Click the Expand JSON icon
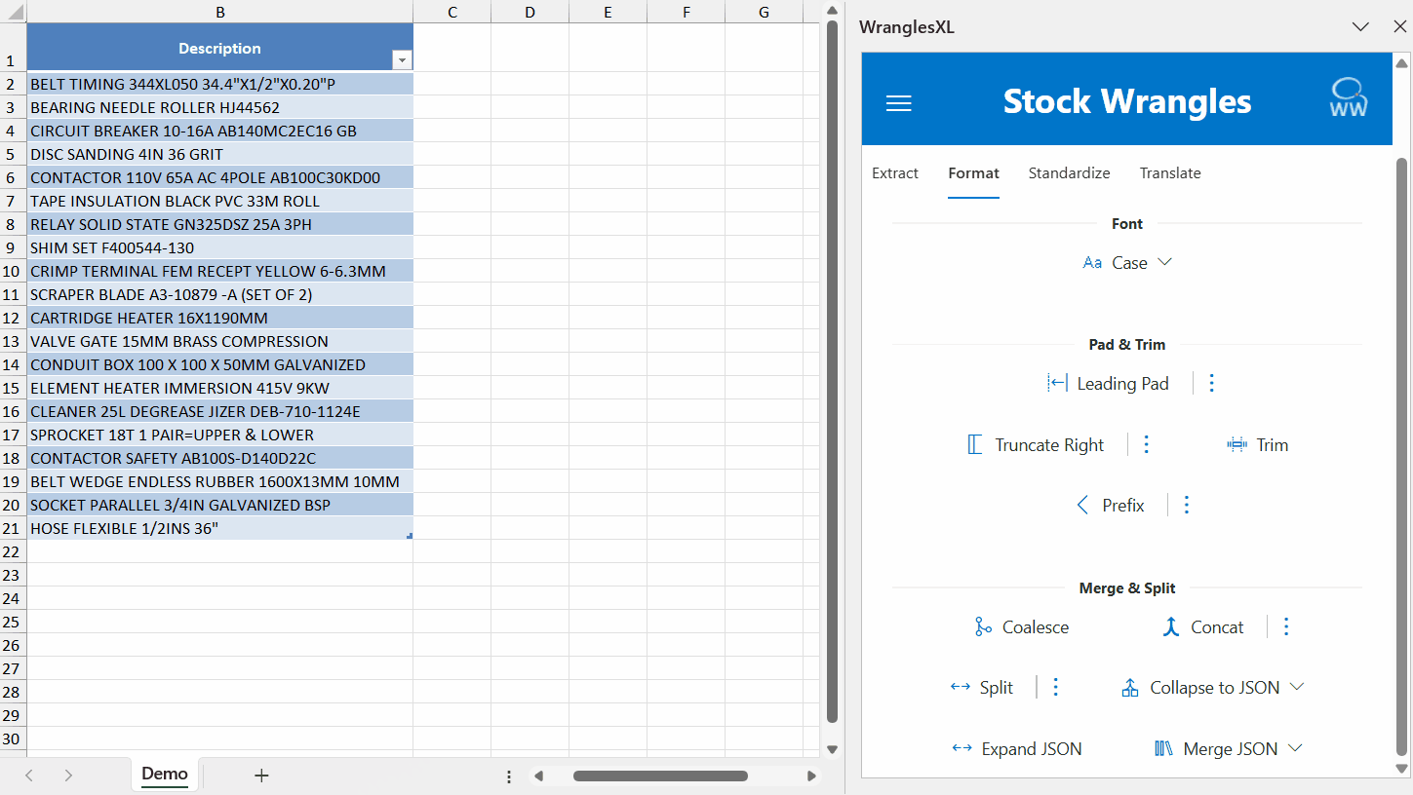The width and height of the screenshot is (1413, 795). click(x=962, y=749)
